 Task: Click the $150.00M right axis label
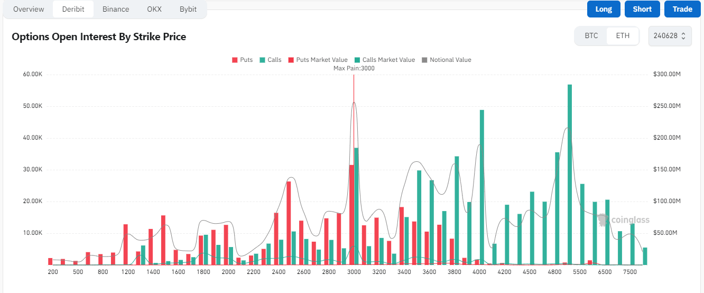[x=668, y=169]
